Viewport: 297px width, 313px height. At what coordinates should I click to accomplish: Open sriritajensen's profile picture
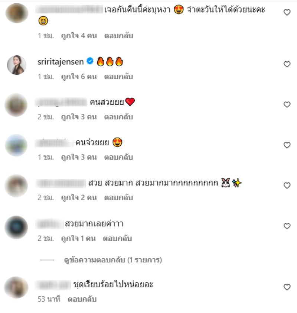tap(17, 65)
